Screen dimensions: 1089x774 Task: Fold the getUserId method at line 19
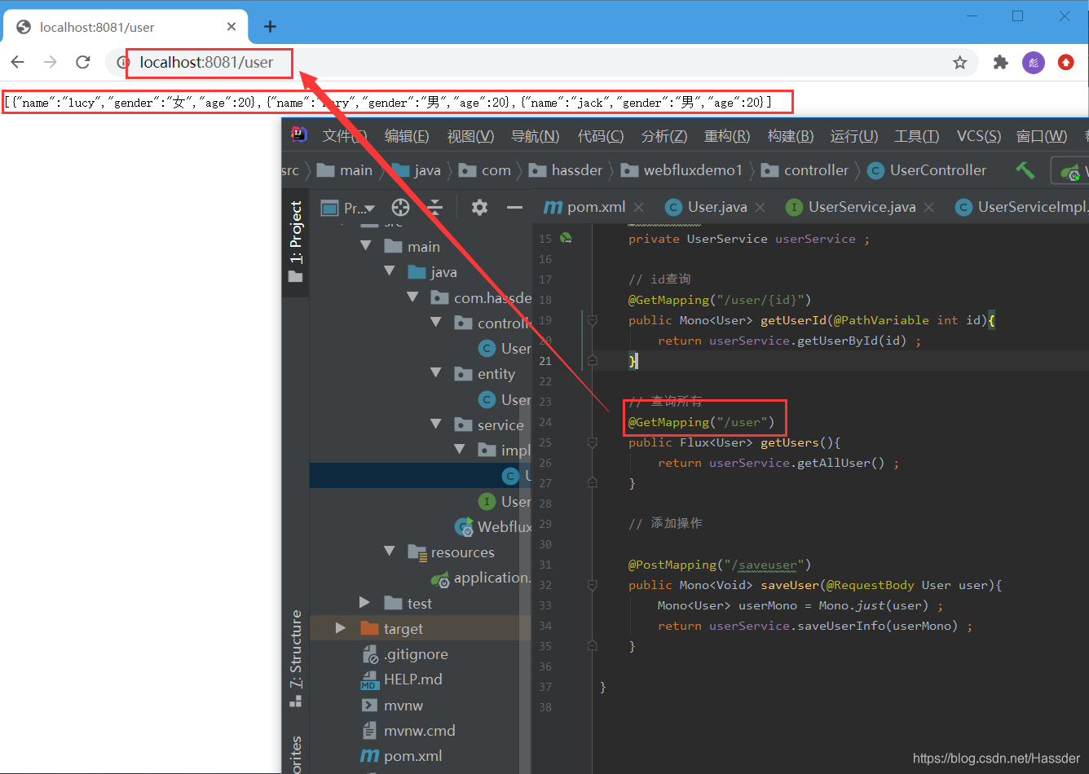coord(593,320)
